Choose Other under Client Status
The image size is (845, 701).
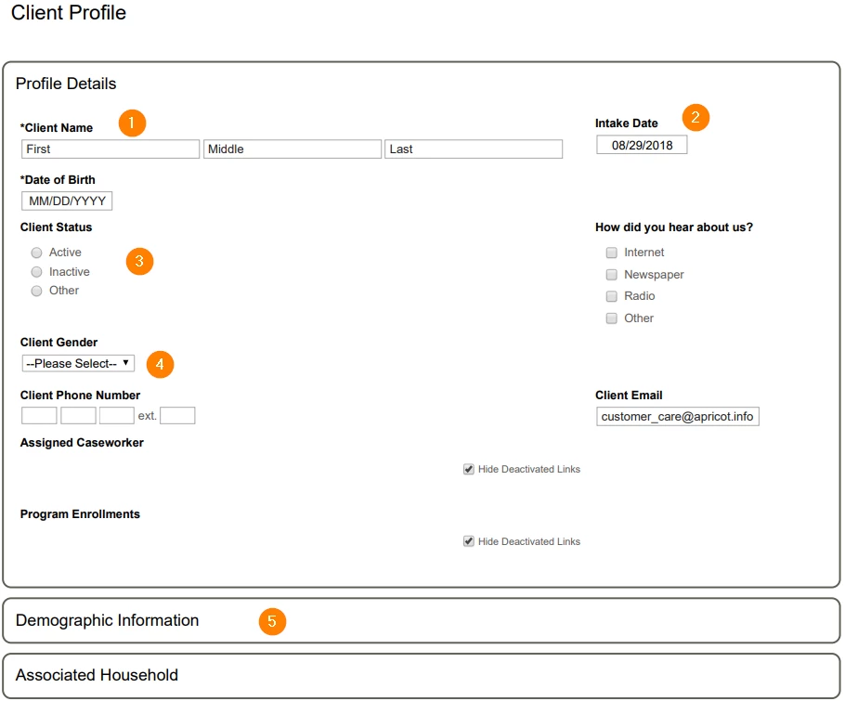[x=36, y=291]
